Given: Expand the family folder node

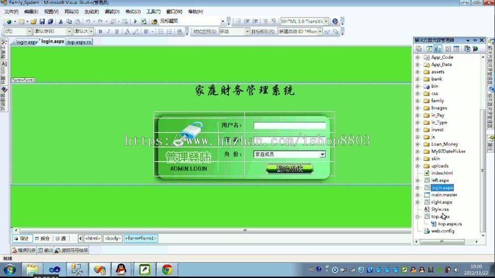Looking at the screenshot, I should pos(417,101).
